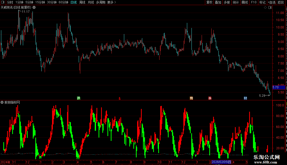The image size is (287, 165).
Task: Click 返回 to go back
Action: click(281, 2)
